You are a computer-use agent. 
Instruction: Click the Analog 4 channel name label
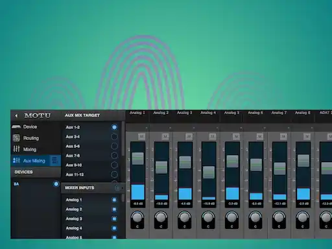(208, 113)
